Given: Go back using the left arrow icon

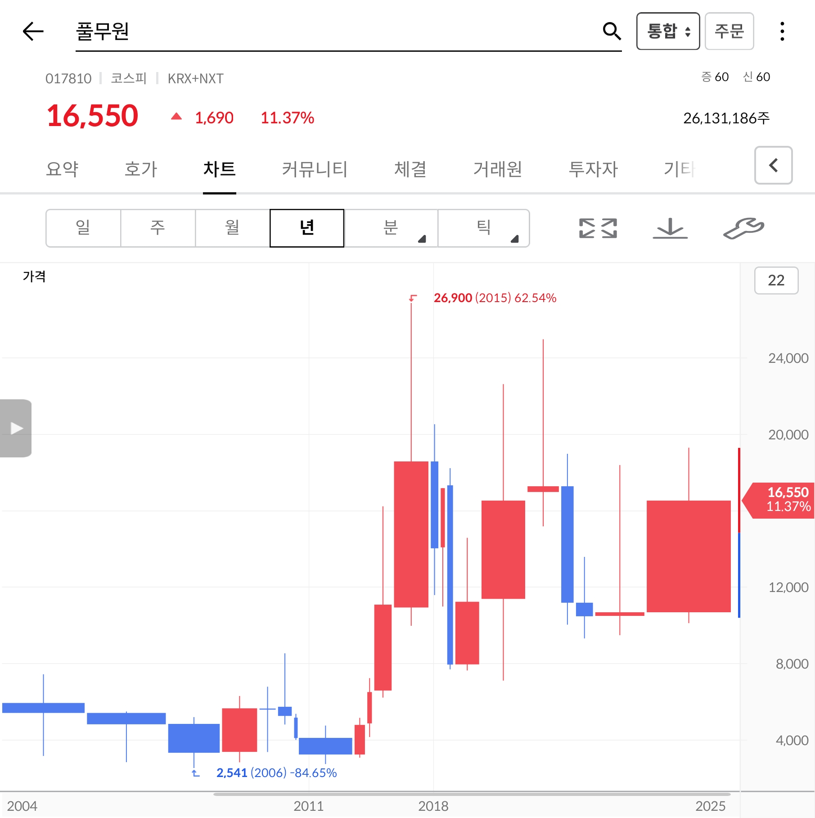Looking at the screenshot, I should click(33, 31).
